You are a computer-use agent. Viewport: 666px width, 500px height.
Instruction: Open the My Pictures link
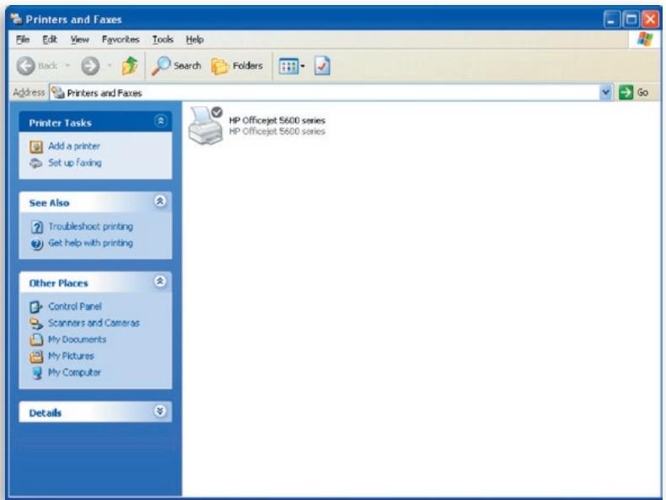(x=71, y=356)
